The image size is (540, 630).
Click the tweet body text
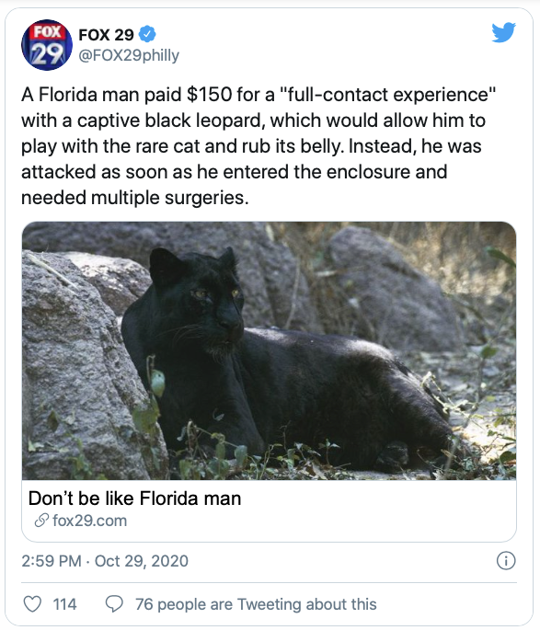pyautogui.click(x=259, y=146)
